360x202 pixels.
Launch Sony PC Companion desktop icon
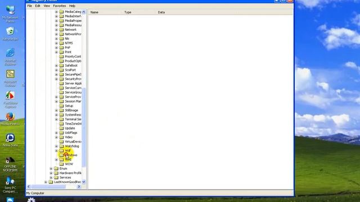pyautogui.click(x=10, y=185)
